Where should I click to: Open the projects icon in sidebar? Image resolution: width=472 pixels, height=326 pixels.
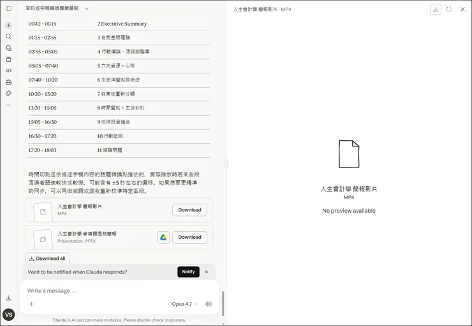9,59
